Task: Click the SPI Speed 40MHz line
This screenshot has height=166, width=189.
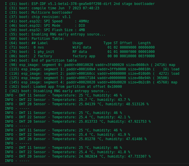Action: pyautogui.click(x=47, y=21)
